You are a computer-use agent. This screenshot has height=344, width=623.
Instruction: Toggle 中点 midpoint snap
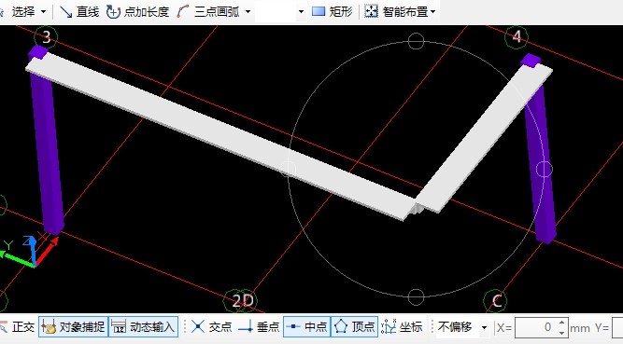point(306,327)
